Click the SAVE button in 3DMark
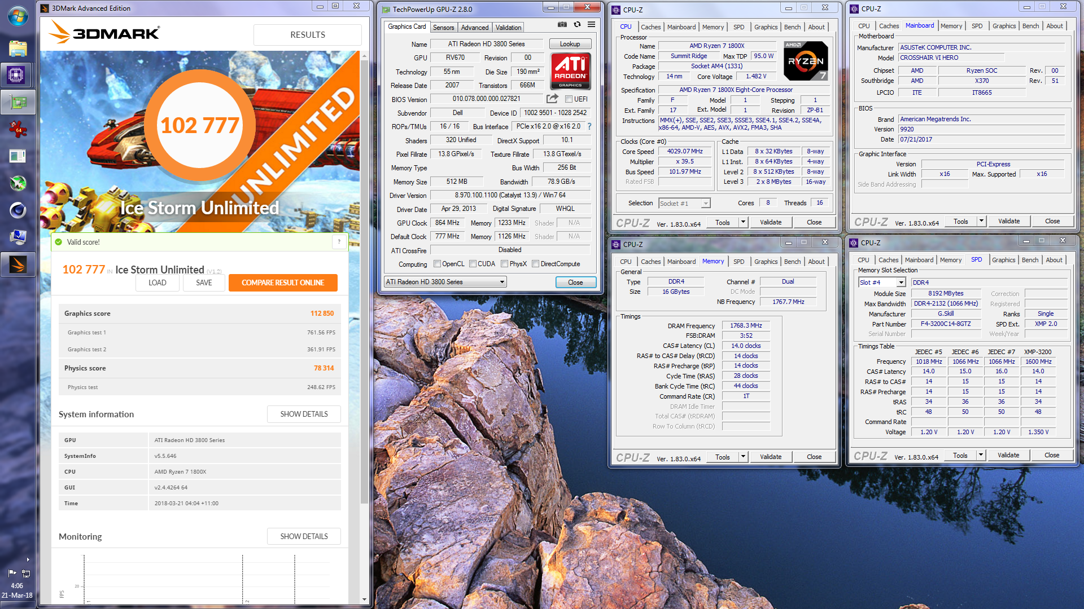 click(x=204, y=283)
